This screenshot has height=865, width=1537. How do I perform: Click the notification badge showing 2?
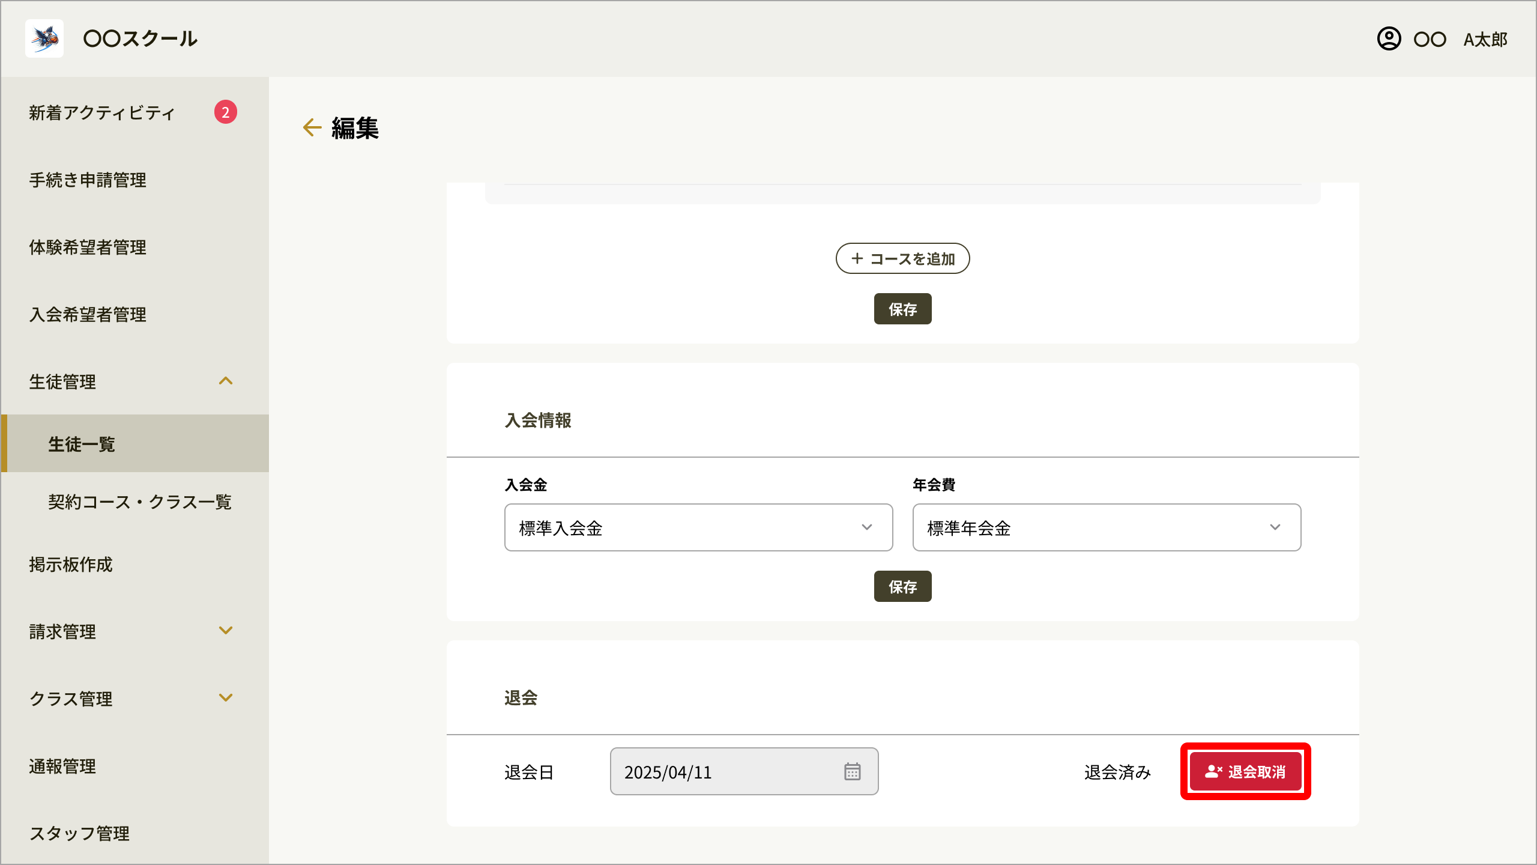pos(226,112)
